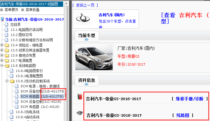This screenshot has height=121, width=210.
Task: Expand the 13.5 线束及其连接器布置 node
Action: click(2, 50)
